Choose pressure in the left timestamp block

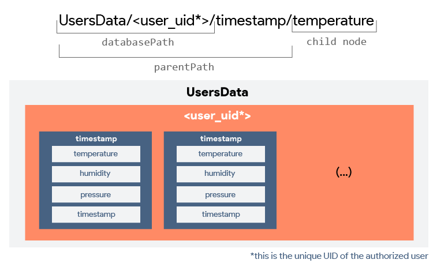coord(96,194)
